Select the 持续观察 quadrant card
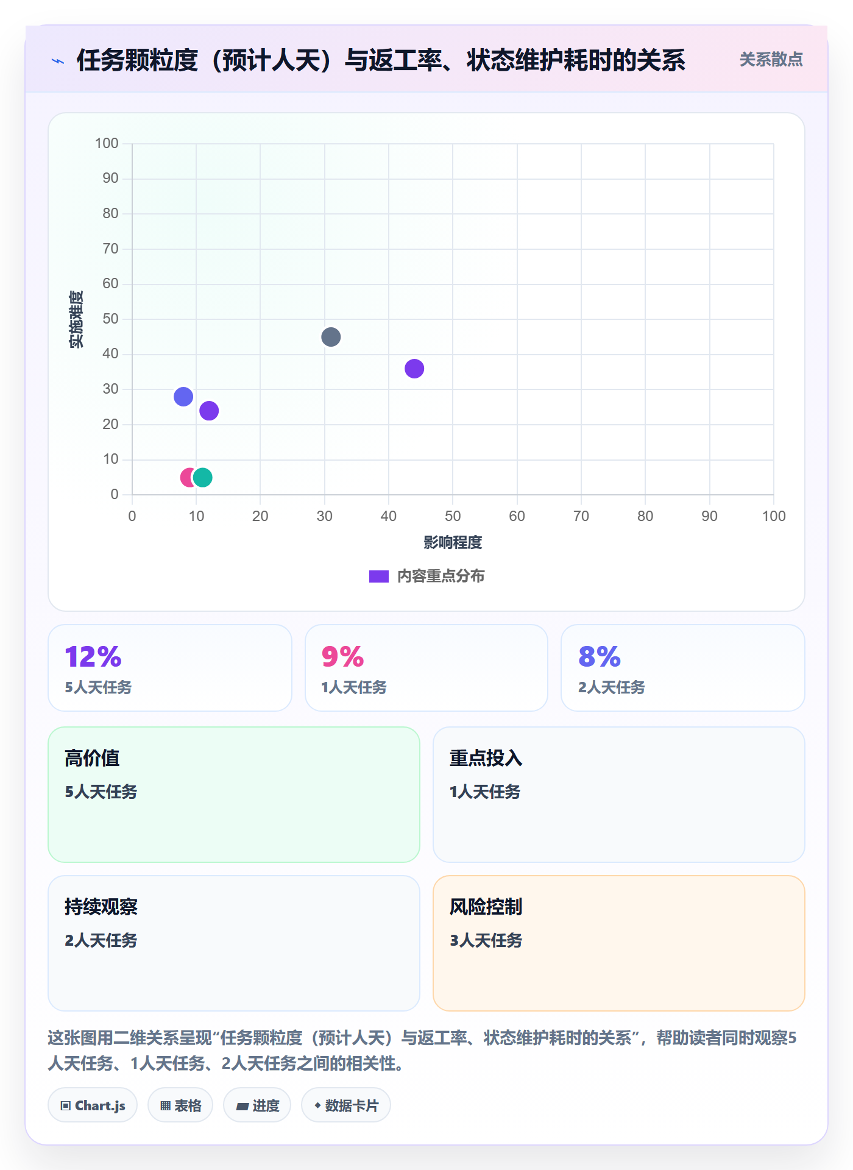Viewport: 853px width, 1170px height. pyautogui.click(x=234, y=943)
